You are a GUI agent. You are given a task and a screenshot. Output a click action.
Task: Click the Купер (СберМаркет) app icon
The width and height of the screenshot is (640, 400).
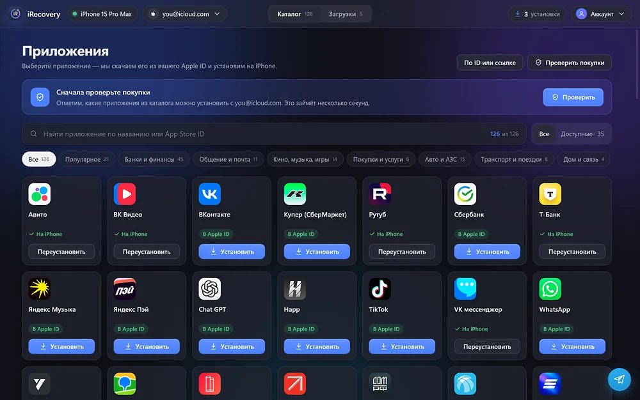(294, 194)
